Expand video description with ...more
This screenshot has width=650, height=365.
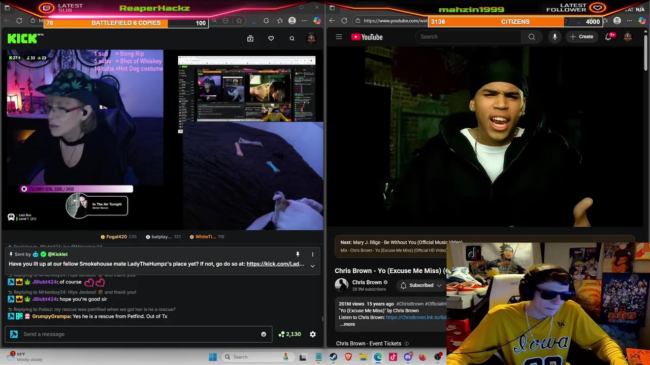tap(347, 324)
